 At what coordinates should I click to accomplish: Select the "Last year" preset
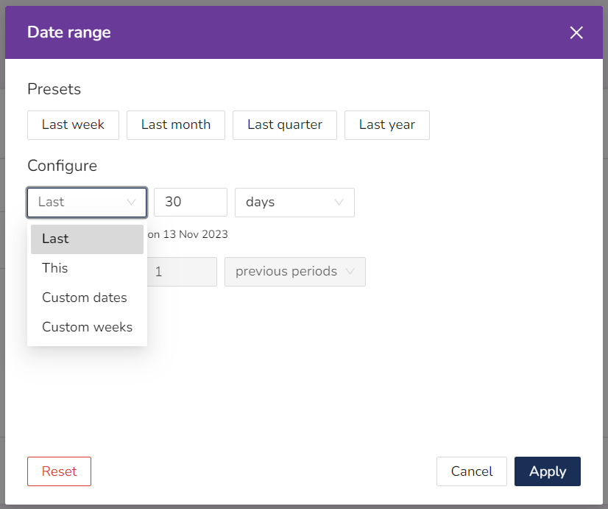pyautogui.click(x=386, y=125)
